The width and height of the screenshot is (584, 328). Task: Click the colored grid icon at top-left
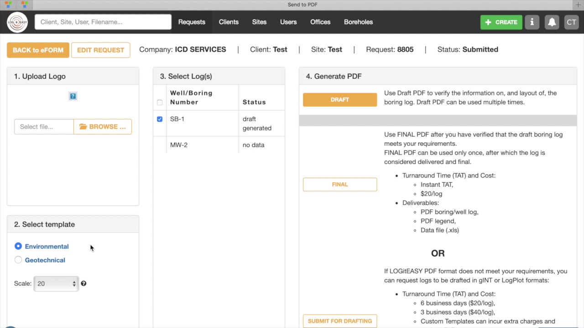click(x=8, y=5)
